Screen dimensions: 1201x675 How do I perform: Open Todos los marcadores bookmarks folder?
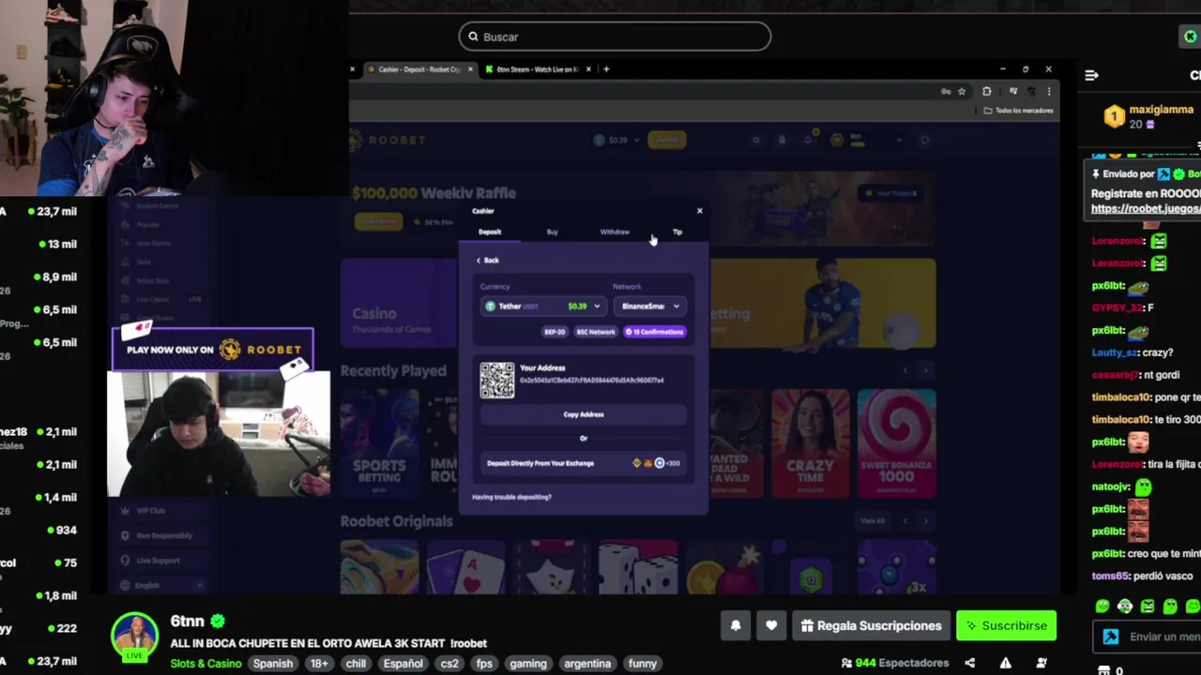1019,111
